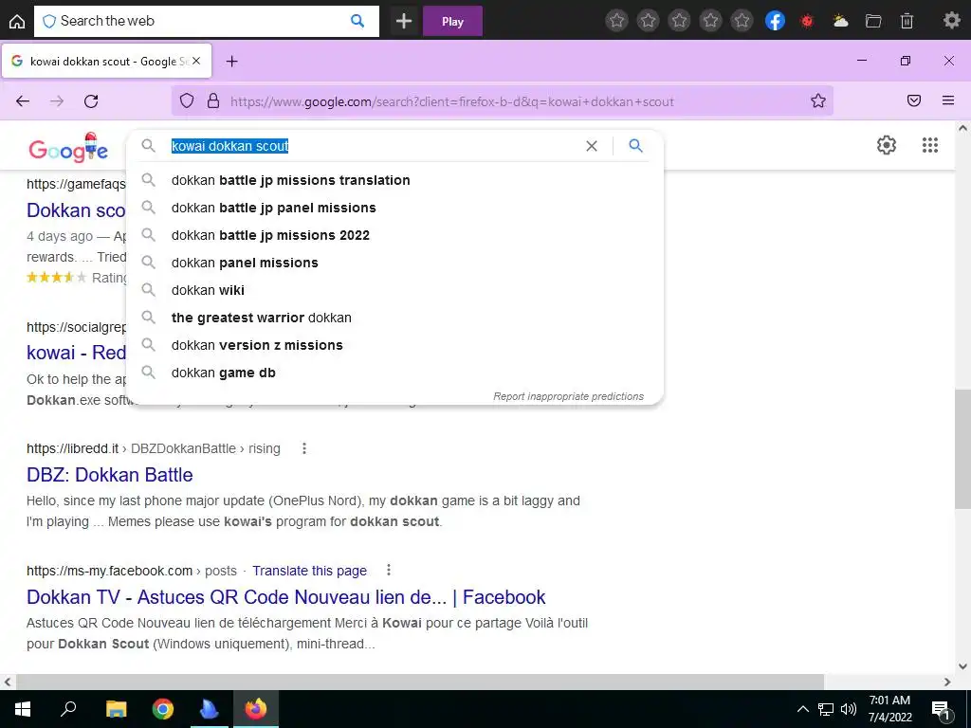Screen dimensions: 971x728
Task: Open Facebook result options menu
Action: point(388,570)
